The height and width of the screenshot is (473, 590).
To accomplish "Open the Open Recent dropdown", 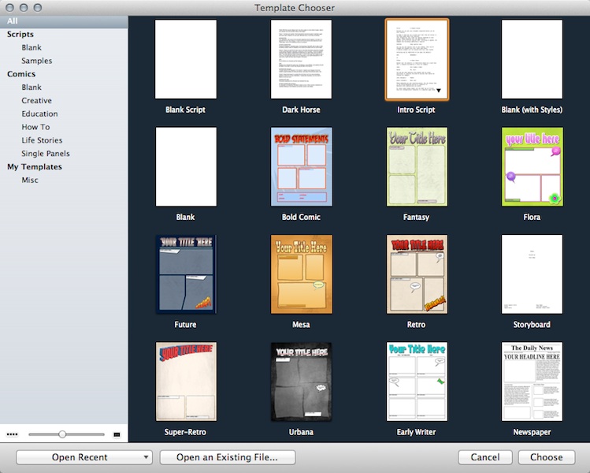I will 84,457.
